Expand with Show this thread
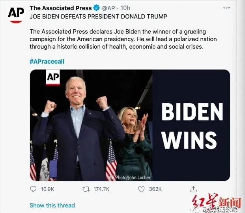This screenshot has width=245, height=213. [52, 205]
